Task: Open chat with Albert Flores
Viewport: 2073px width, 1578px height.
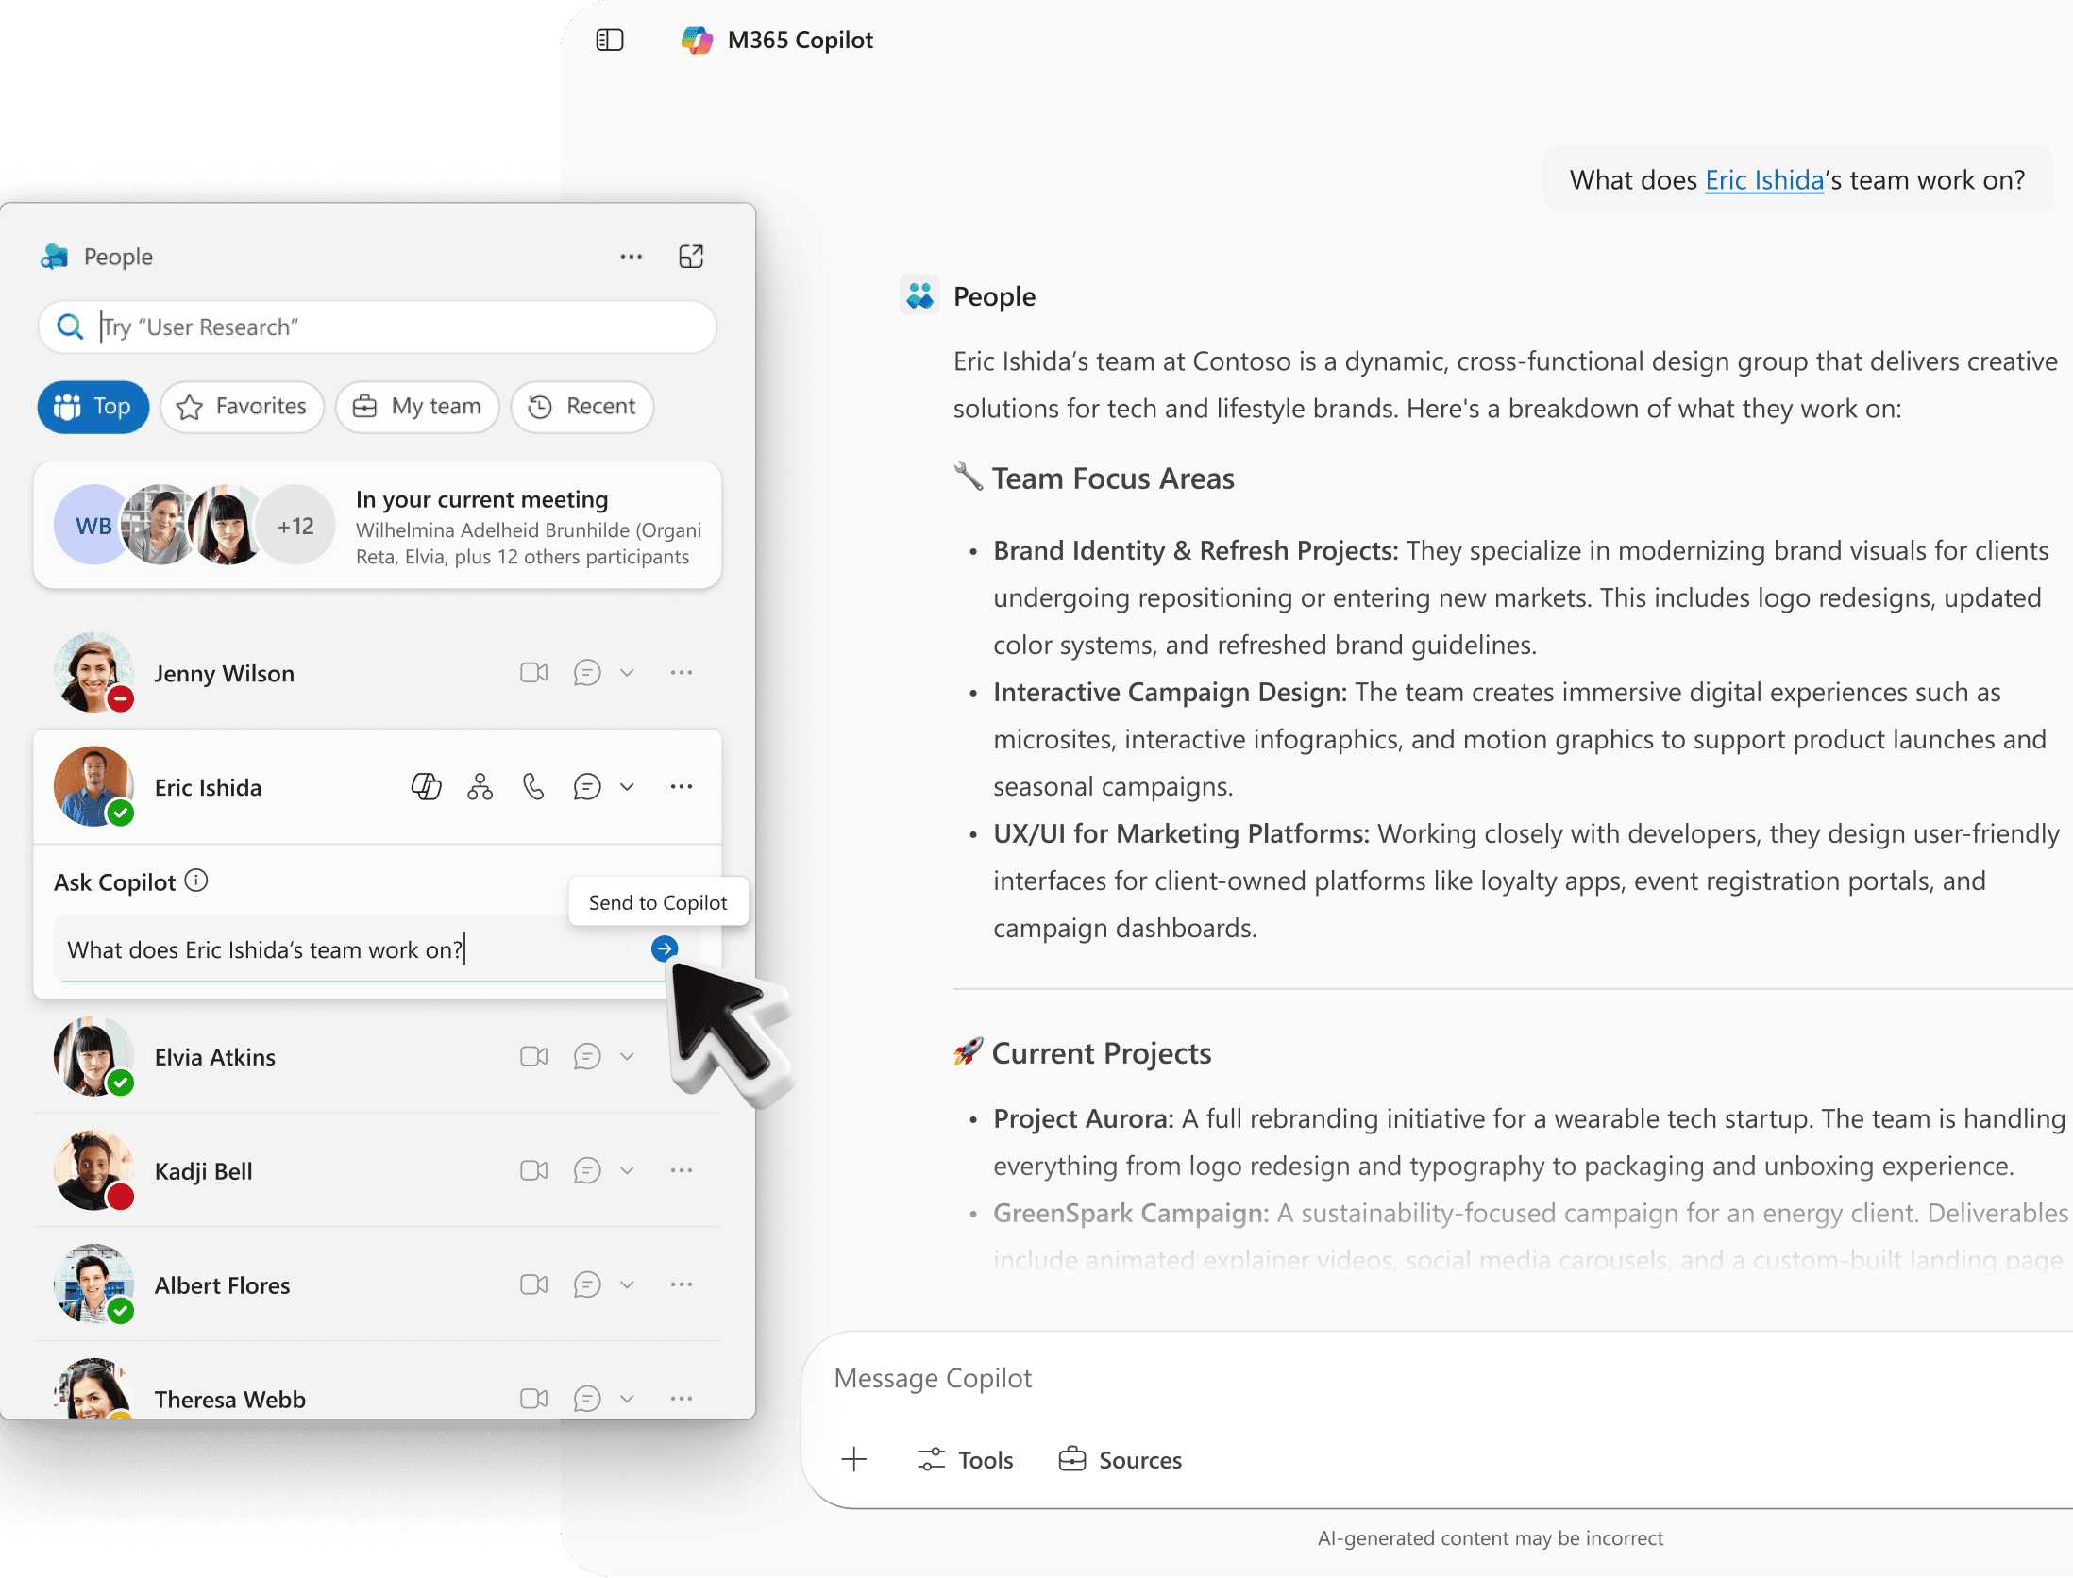Action: (x=587, y=1285)
